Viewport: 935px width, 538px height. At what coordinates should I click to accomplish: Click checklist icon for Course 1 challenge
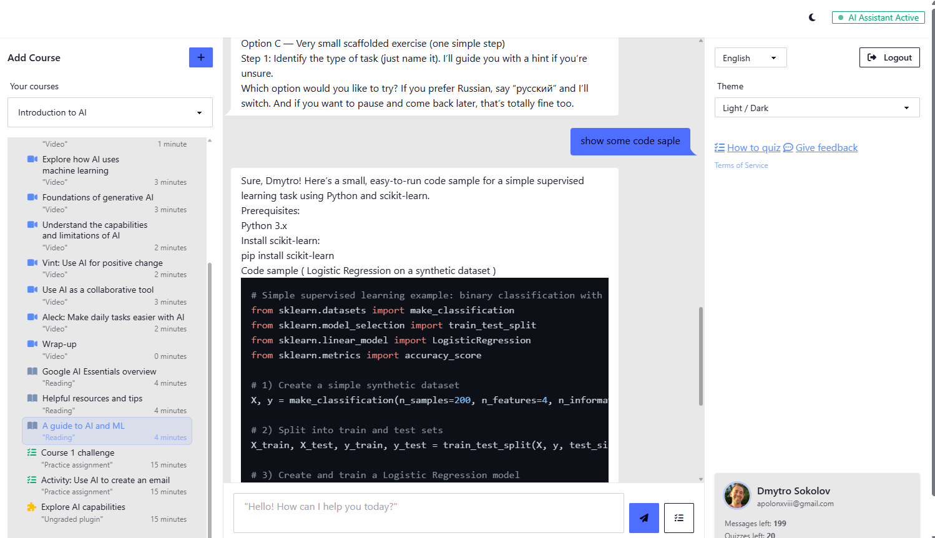(x=32, y=452)
